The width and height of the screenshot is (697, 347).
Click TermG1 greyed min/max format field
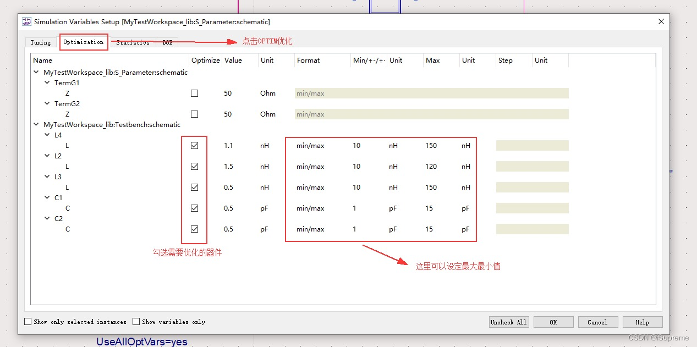(432, 93)
